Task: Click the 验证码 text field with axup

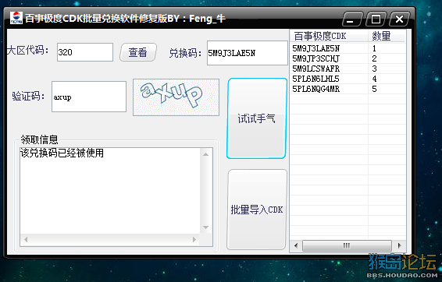Action: (89, 97)
